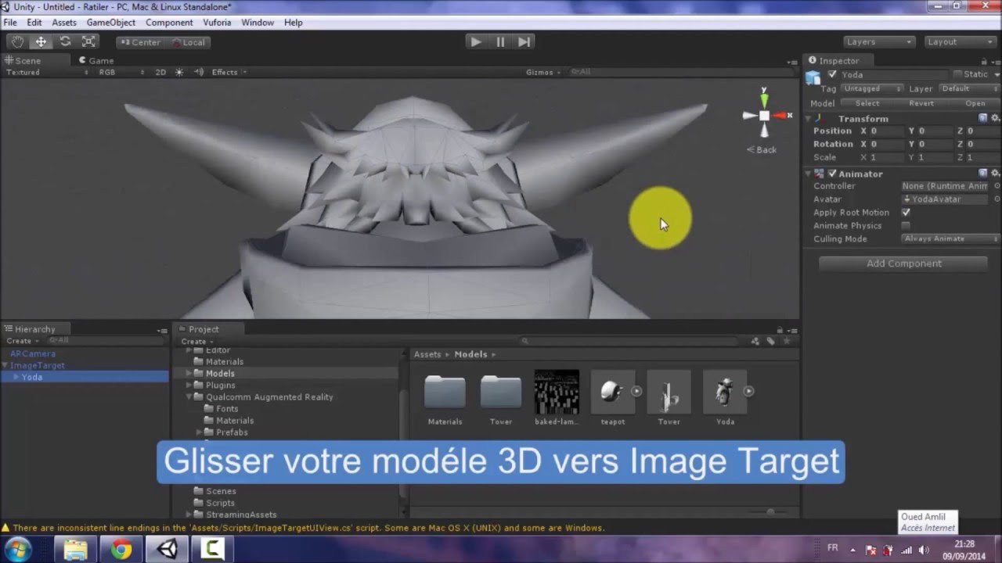This screenshot has height=563, width=1002.
Task: Open the Static options dropdown arrow
Action: pos(996,74)
